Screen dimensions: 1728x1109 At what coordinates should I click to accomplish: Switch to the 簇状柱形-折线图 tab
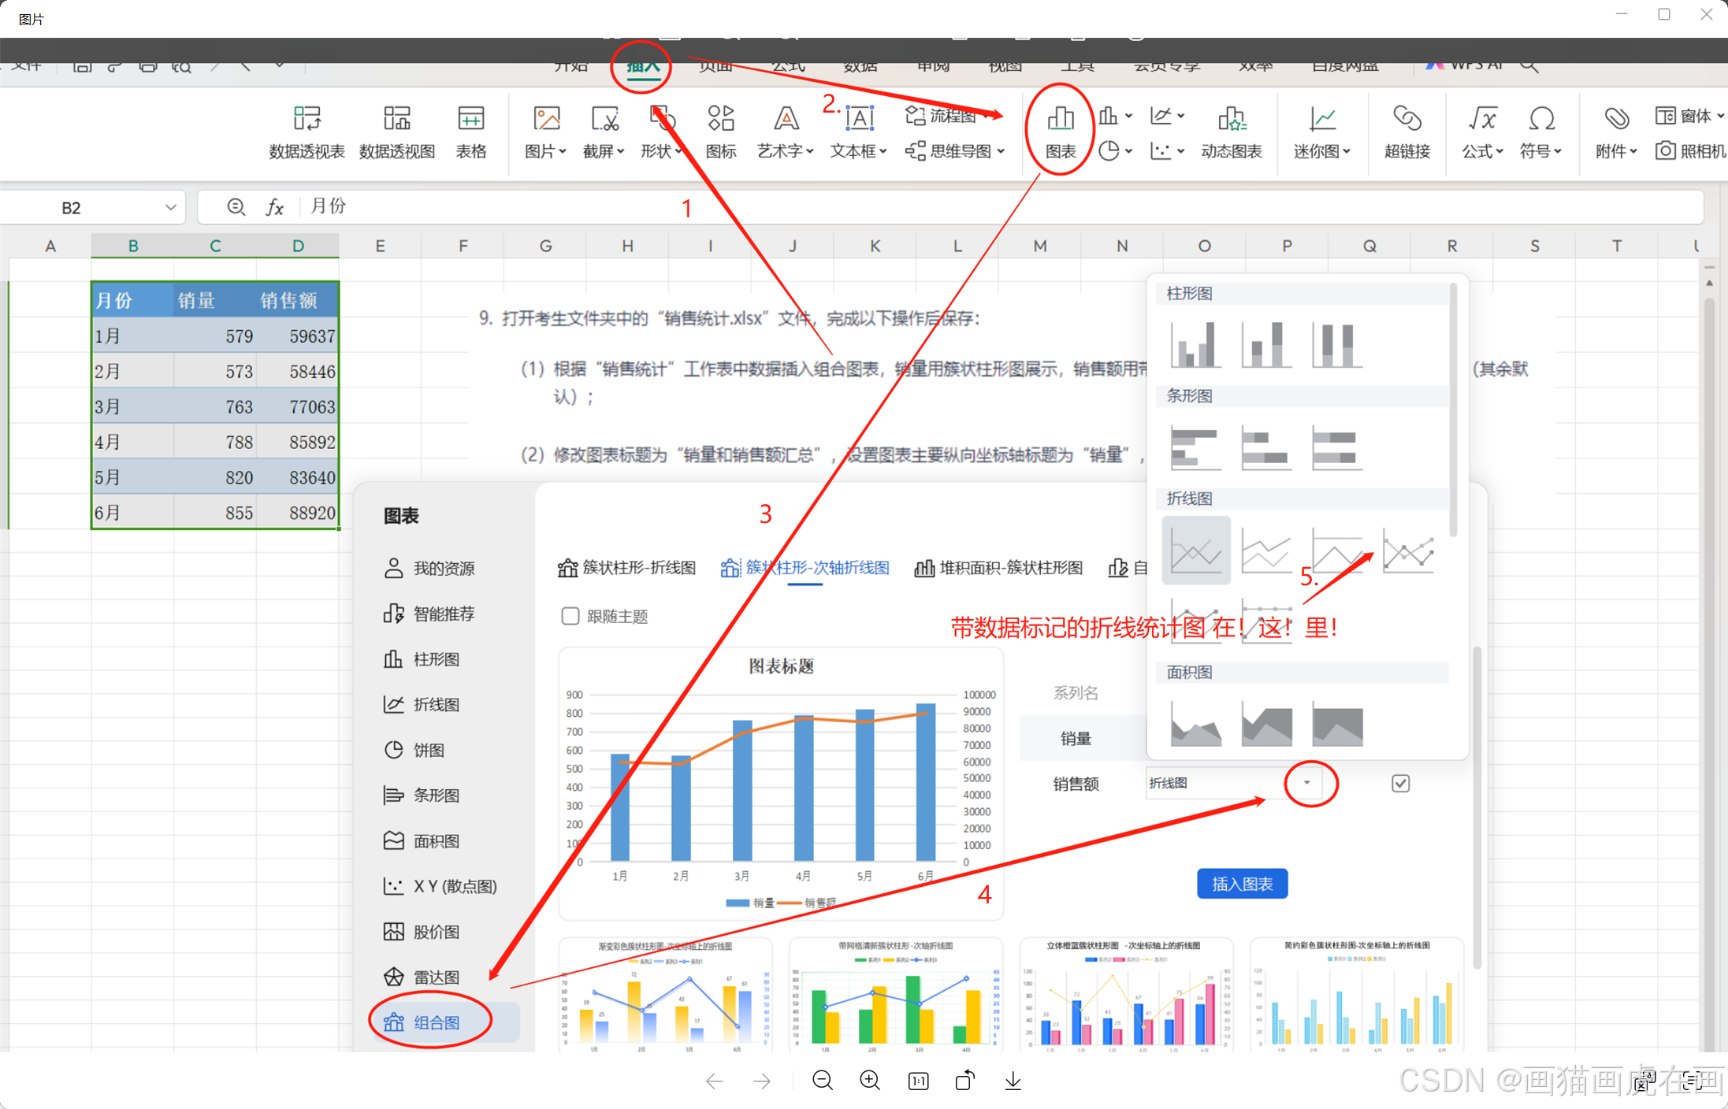[x=627, y=568]
